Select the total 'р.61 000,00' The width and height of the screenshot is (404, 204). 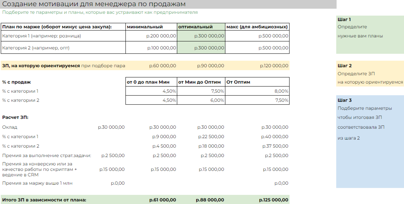163,200
